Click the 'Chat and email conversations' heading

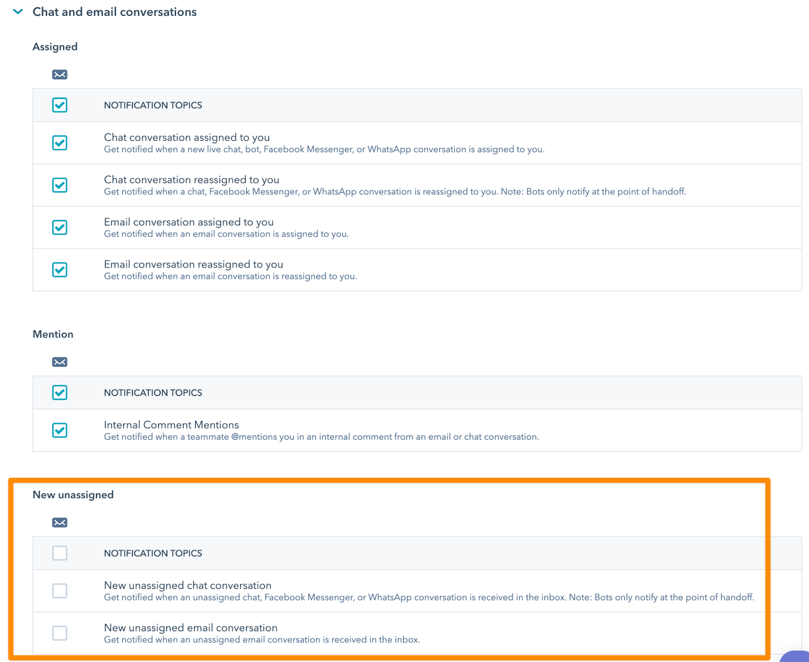(114, 11)
